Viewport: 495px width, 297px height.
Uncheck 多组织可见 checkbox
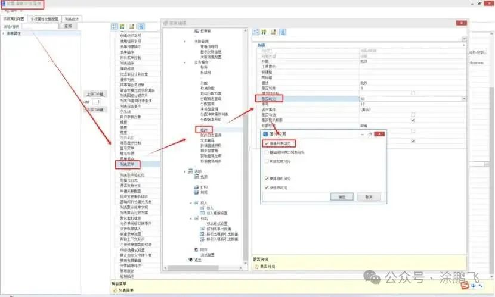click(x=267, y=187)
